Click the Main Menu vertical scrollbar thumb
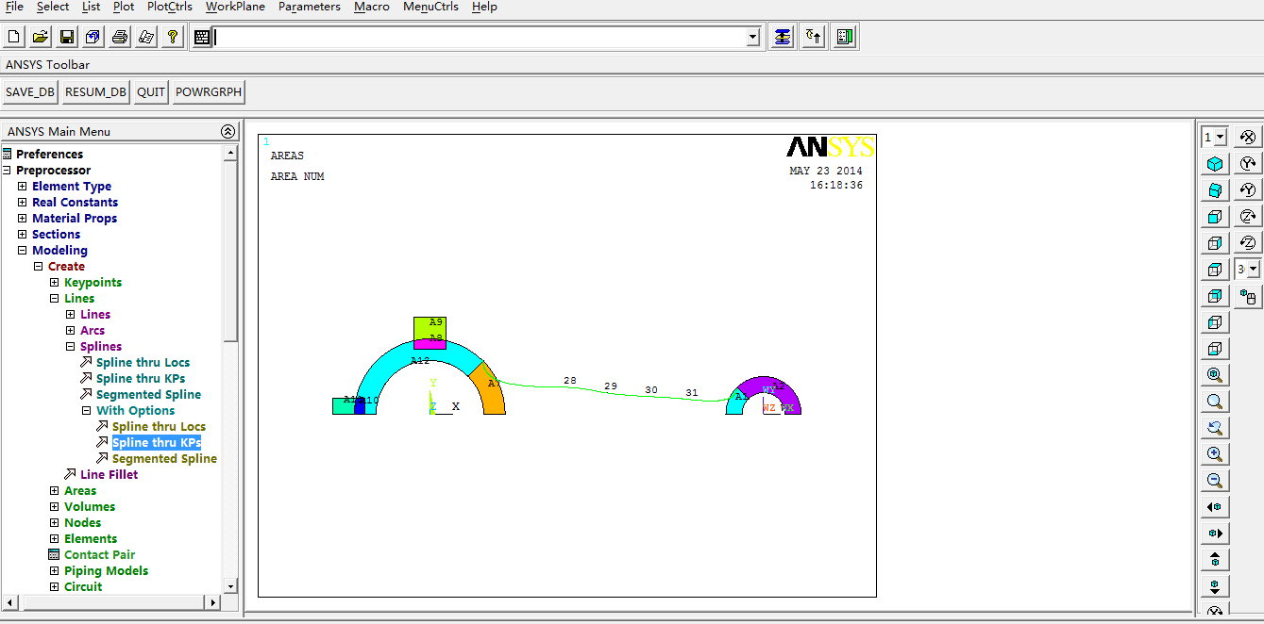Image resolution: width=1264 pixels, height=624 pixels. tap(230, 250)
